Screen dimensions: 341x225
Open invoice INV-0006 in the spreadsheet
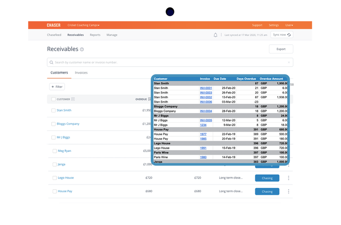pos(206,102)
